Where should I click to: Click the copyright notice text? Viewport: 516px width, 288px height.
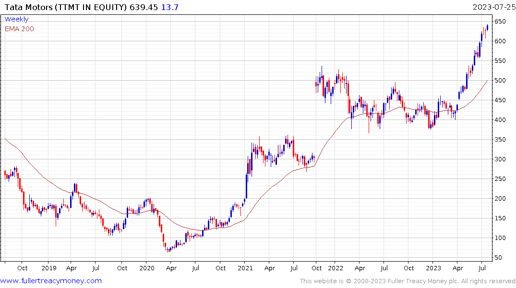tap(408, 281)
